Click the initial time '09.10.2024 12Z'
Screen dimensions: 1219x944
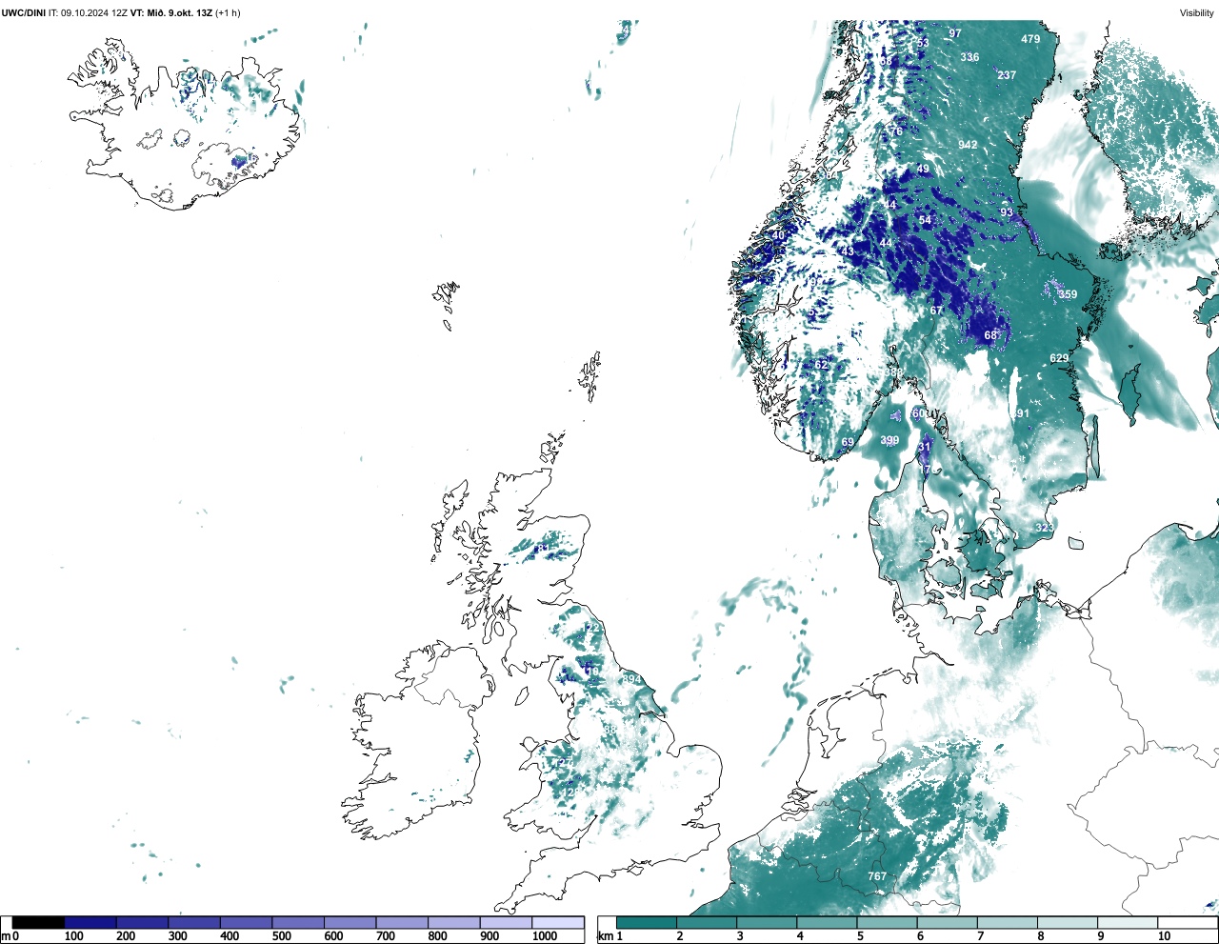(x=93, y=13)
